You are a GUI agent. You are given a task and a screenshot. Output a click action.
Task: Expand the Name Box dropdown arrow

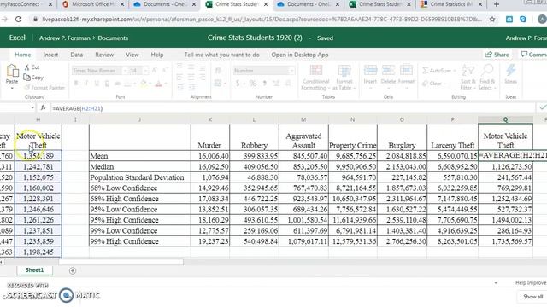[32, 108]
